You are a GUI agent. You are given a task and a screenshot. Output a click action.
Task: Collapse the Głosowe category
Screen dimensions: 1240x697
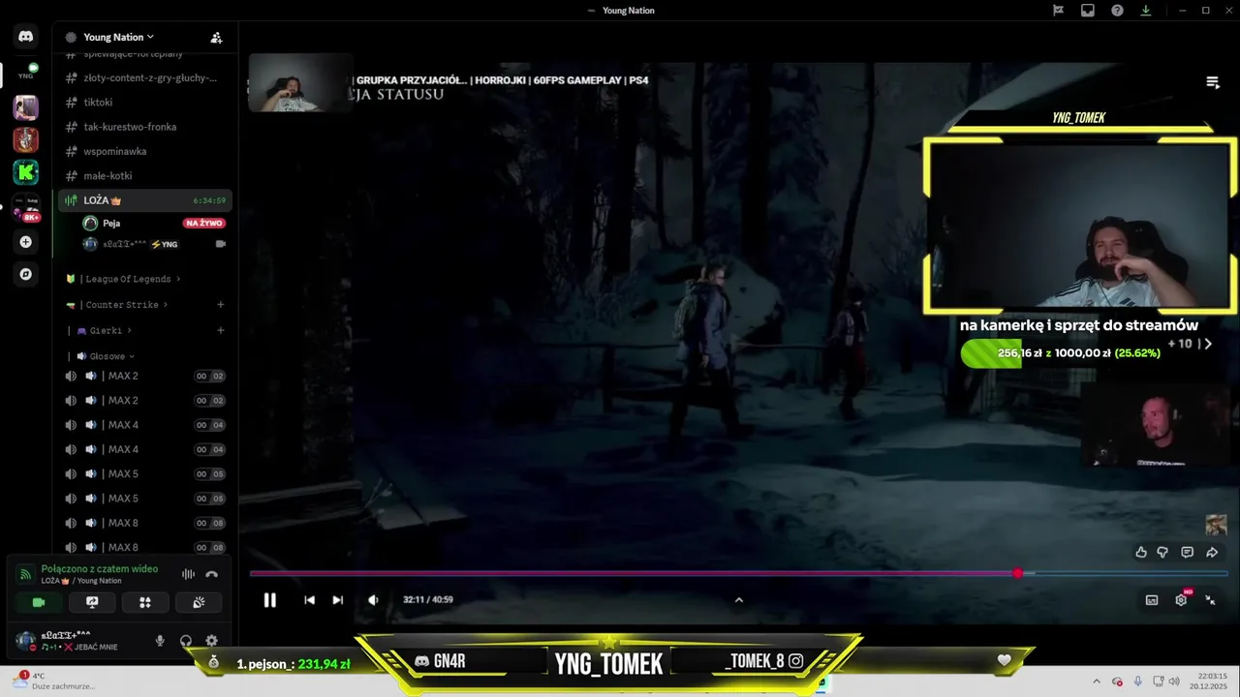pos(107,356)
